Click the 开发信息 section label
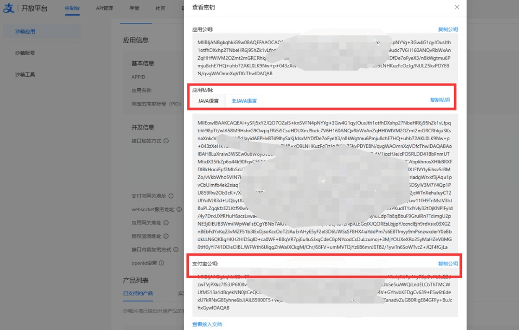This screenshot has height=330, width=519. point(143,127)
